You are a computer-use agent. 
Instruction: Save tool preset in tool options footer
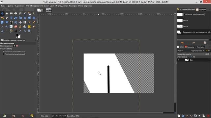point(5,116)
